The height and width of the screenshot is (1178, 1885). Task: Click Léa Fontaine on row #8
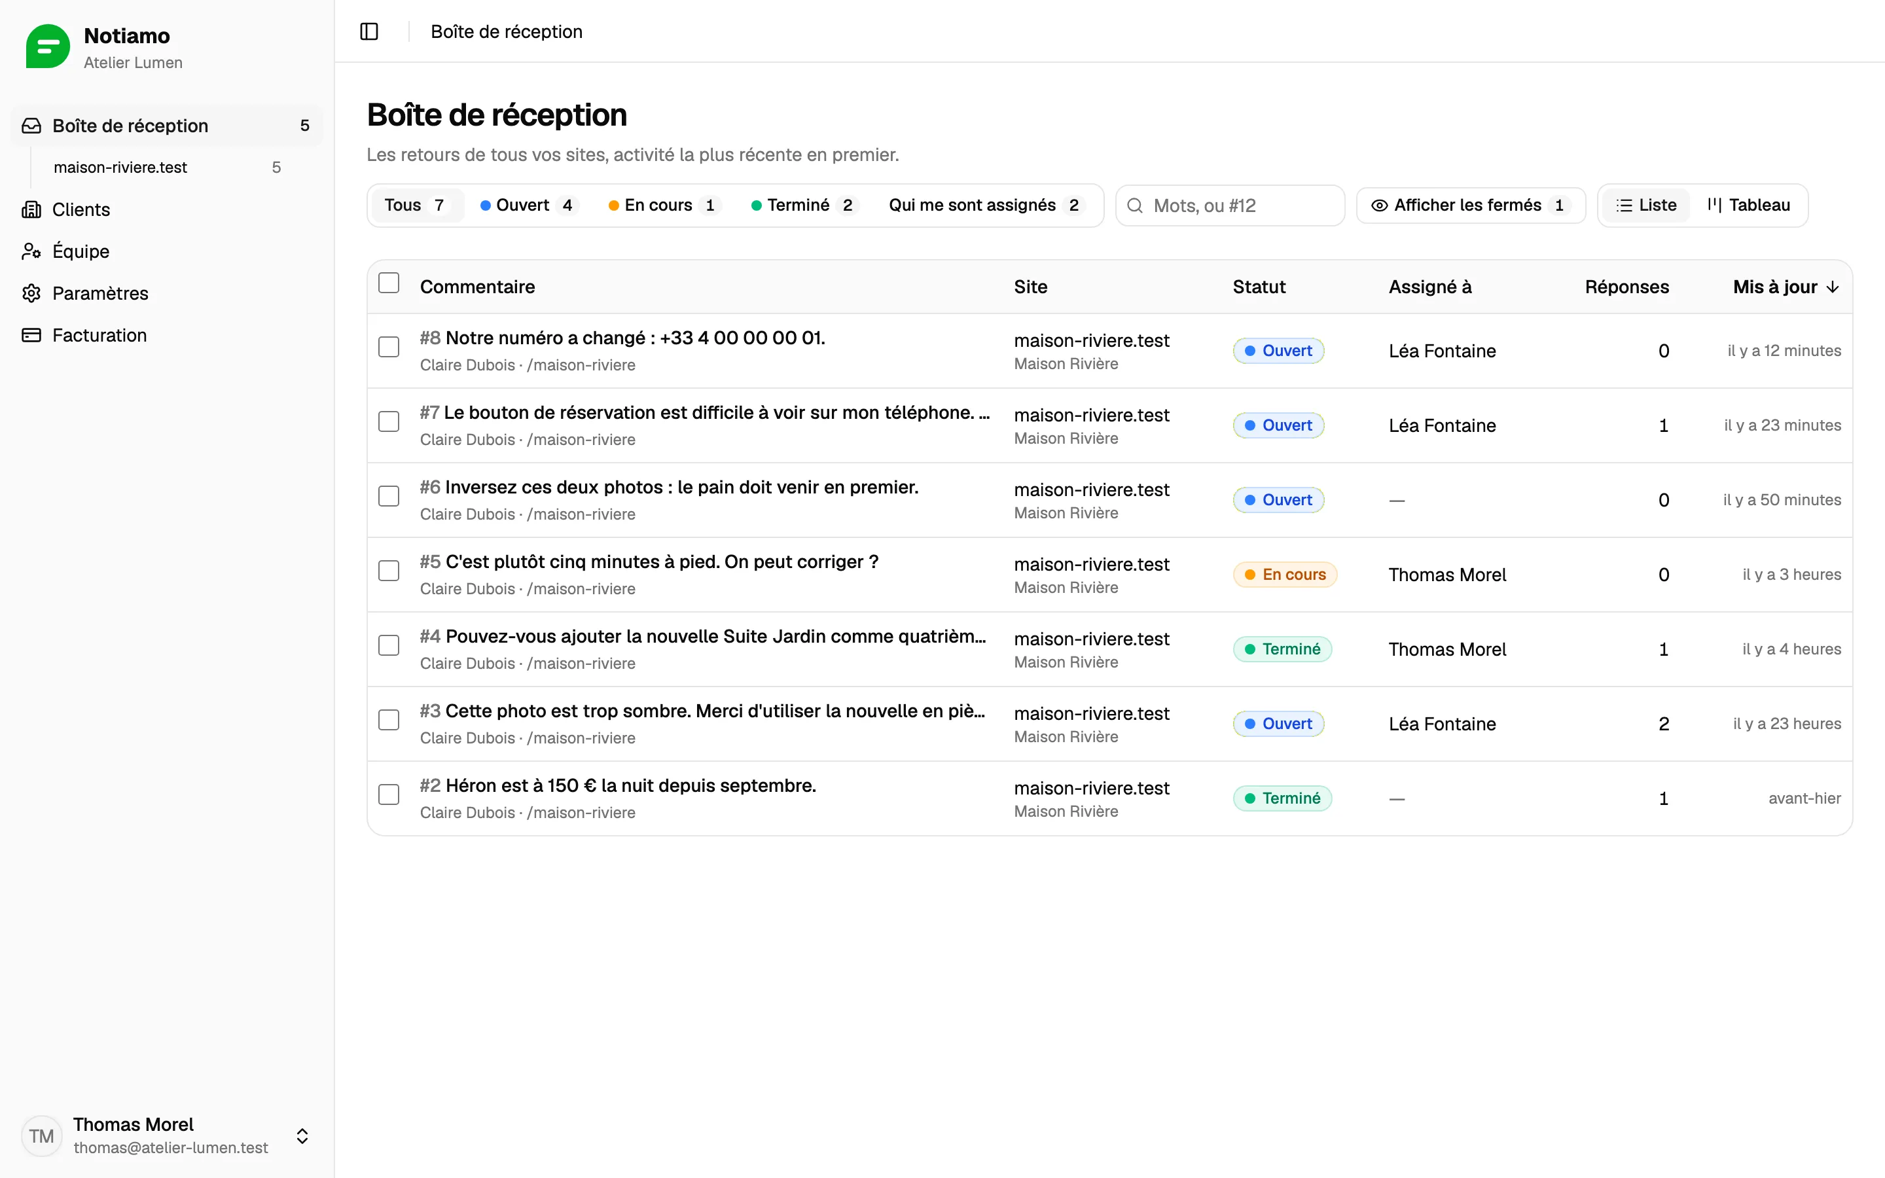click(x=1442, y=351)
